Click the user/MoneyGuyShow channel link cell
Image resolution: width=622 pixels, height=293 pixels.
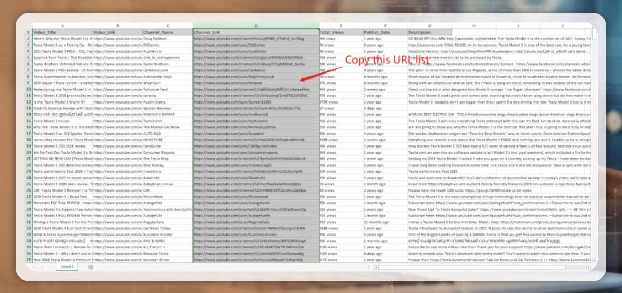point(256,127)
